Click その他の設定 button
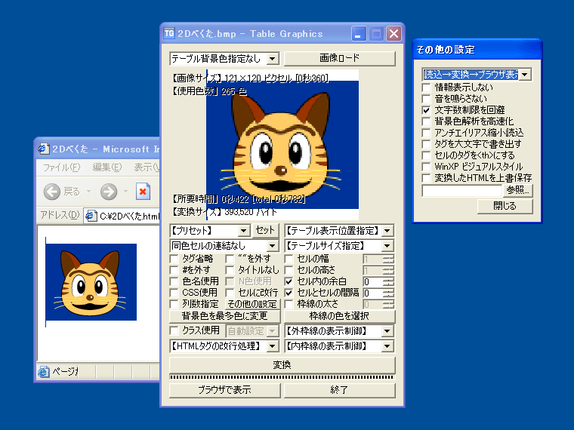This screenshot has width=574, height=430. [x=252, y=304]
